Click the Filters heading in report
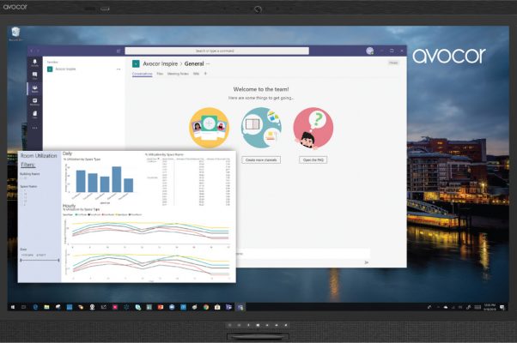This screenshot has height=343, width=517. click(28, 165)
